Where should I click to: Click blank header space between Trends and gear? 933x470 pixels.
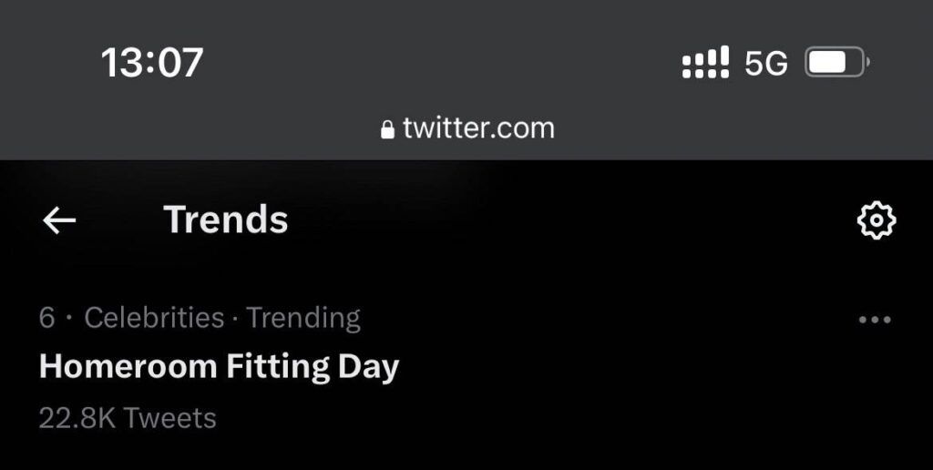(565, 220)
